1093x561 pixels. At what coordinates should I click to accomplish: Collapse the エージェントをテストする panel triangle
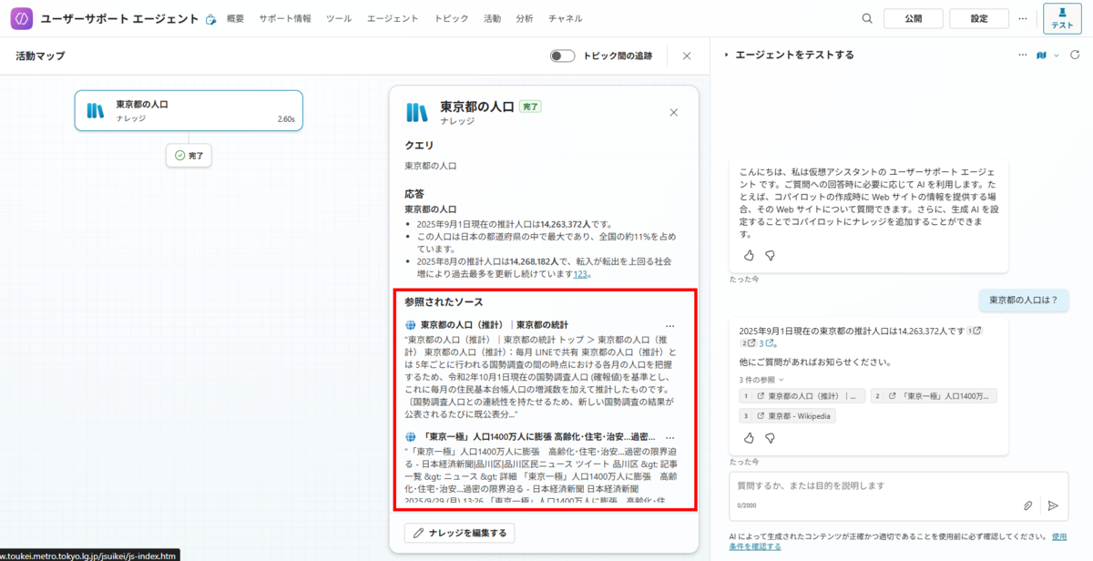726,56
